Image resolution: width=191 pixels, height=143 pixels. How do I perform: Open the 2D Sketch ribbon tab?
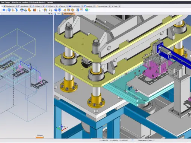[x=37, y=6]
